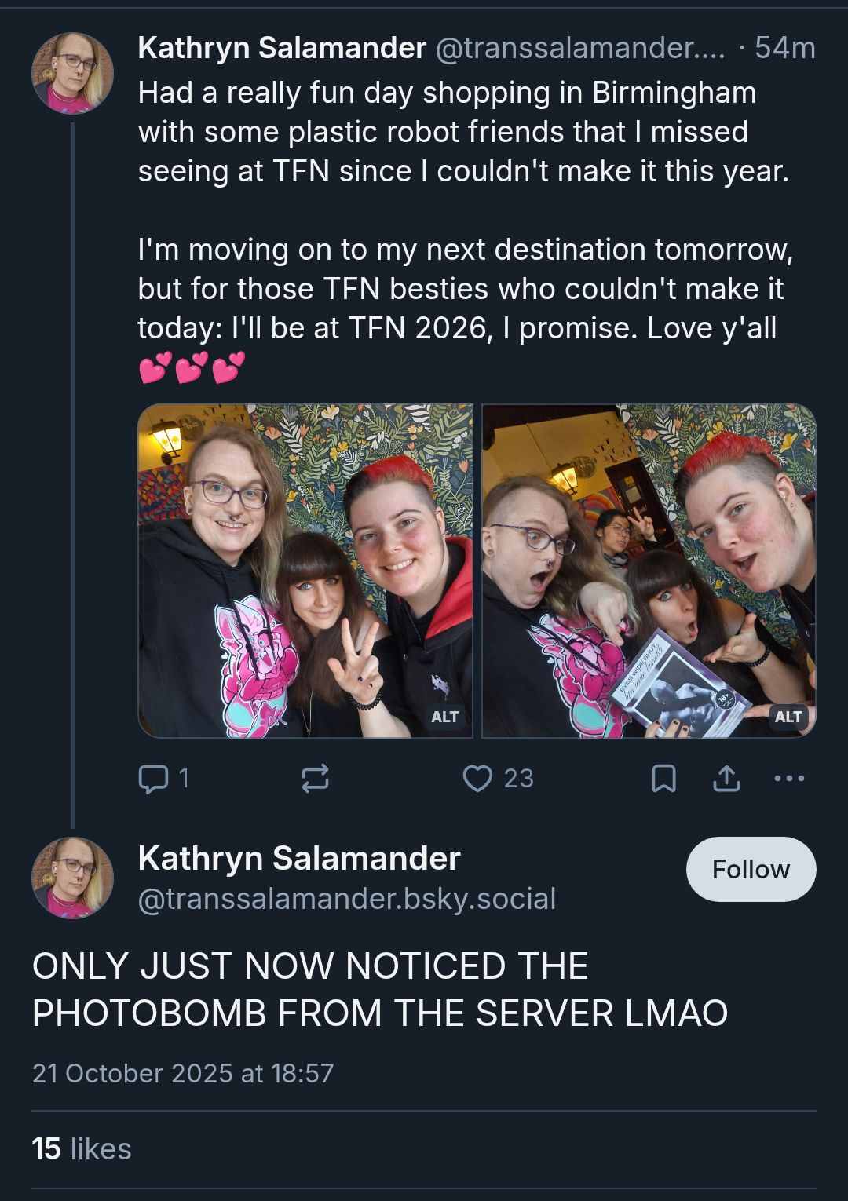Open the bold Kathryn Salamander name above handle
848x1201 pixels.
[x=299, y=858]
